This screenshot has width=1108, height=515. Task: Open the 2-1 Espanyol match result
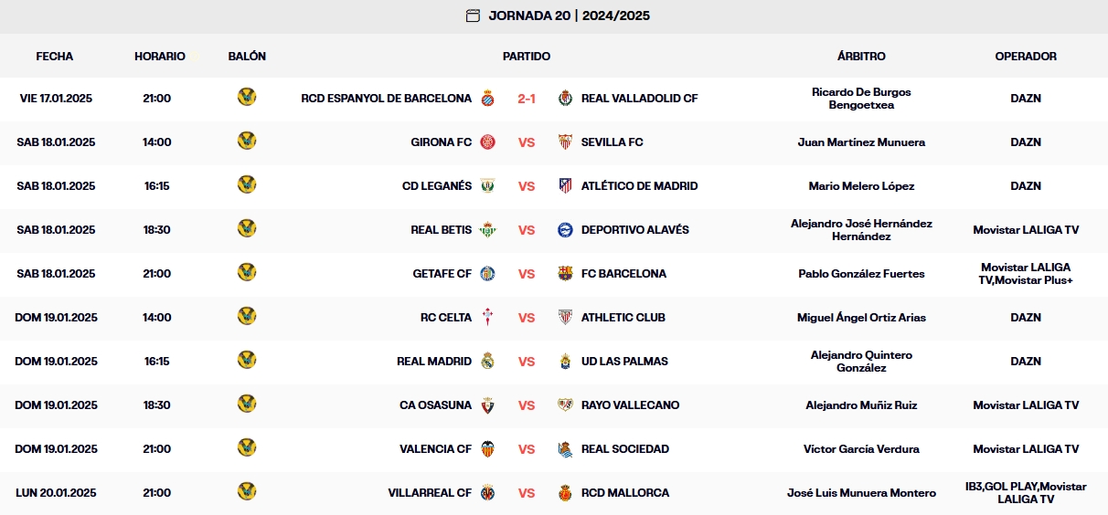(527, 99)
